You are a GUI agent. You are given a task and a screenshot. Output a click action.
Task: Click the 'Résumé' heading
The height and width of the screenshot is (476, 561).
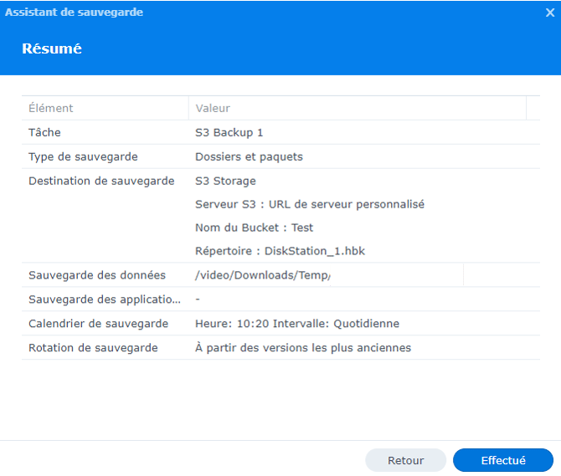[52, 49]
